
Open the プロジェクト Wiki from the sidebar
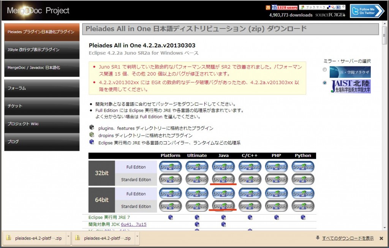click(x=42, y=124)
